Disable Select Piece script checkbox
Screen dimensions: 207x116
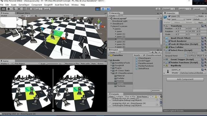pyautogui.click(x=169, y=50)
